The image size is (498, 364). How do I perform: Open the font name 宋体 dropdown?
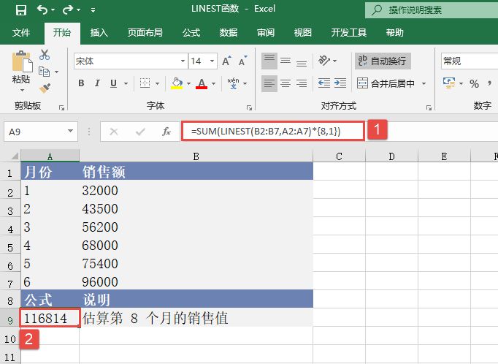pos(183,61)
